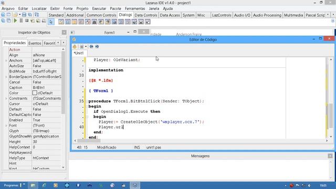336x189 pixels.
Task: Open Internet Explorer from the taskbar
Action: point(44,185)
